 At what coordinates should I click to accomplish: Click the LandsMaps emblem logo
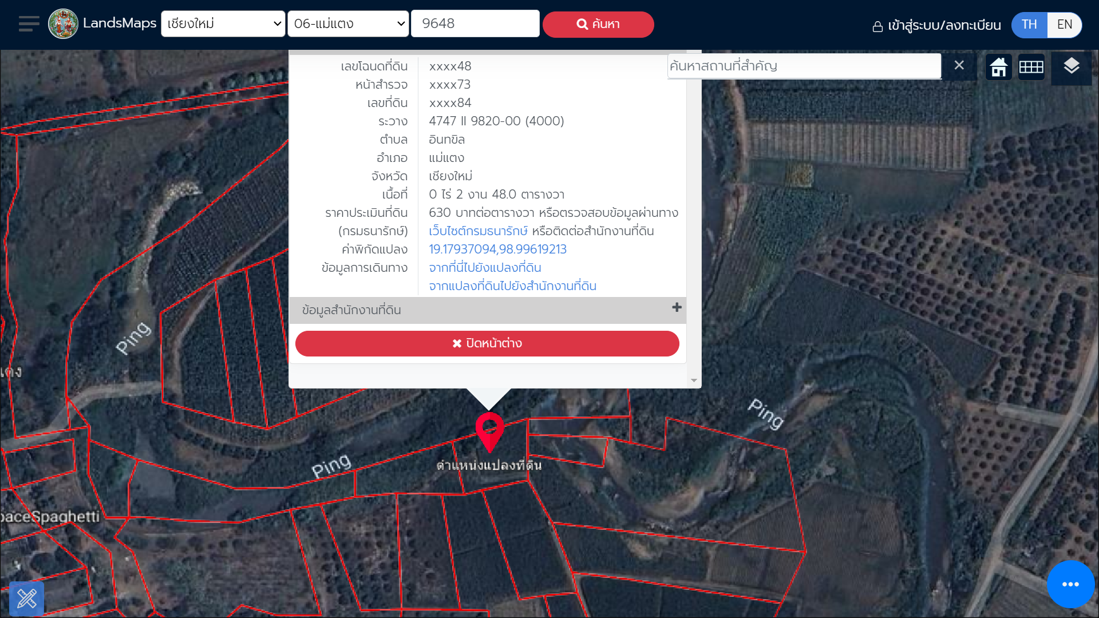[63, 24]
